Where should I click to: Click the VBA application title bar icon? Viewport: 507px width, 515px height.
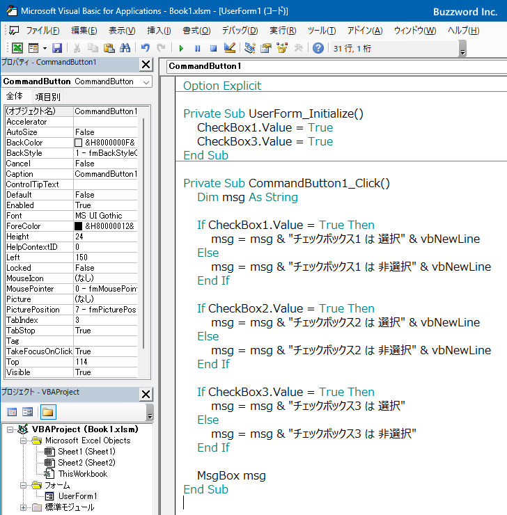click(x=12, y=10)
